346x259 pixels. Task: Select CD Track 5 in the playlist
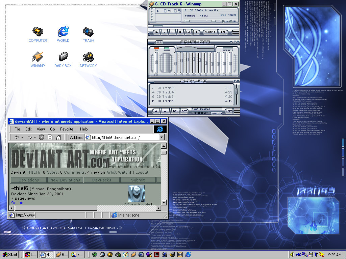point(192,97)
